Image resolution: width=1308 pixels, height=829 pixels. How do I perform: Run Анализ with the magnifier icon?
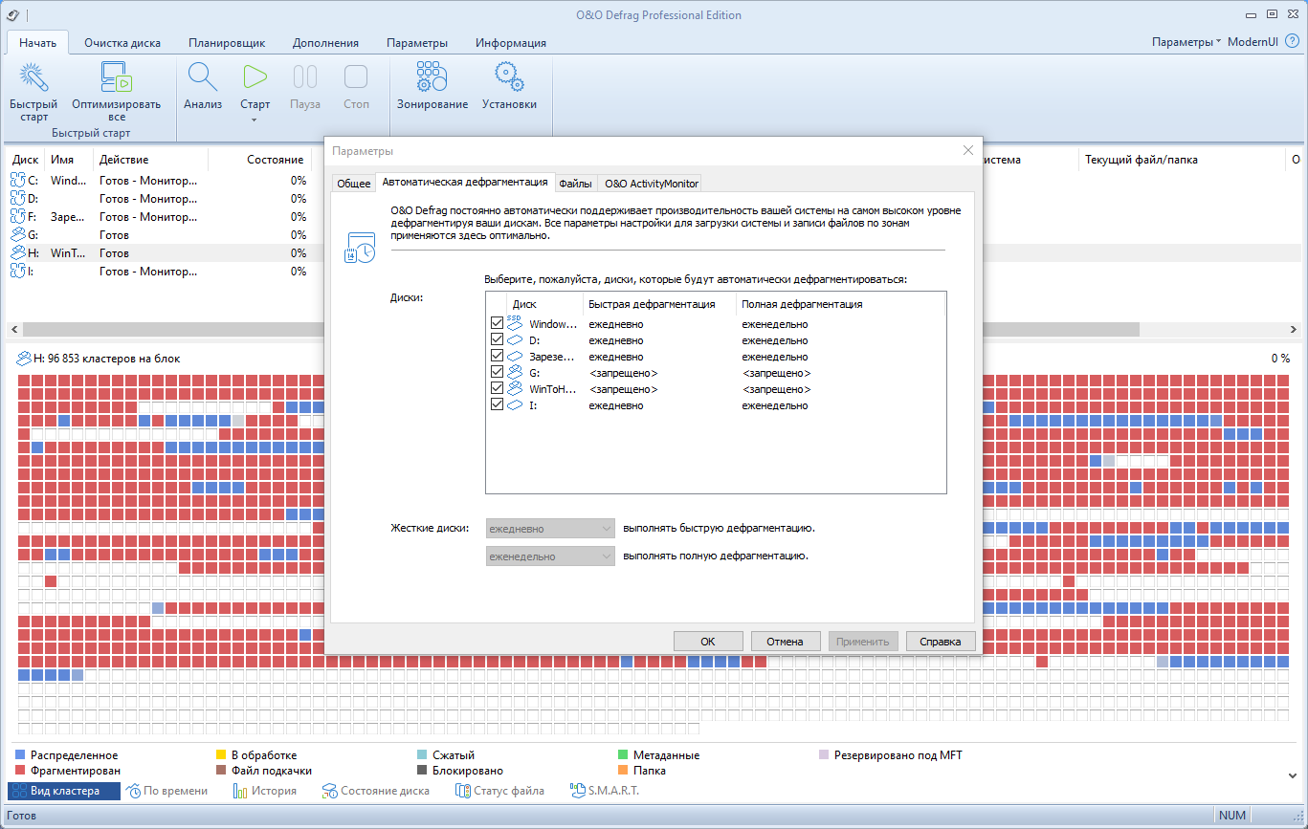point(203,77)
